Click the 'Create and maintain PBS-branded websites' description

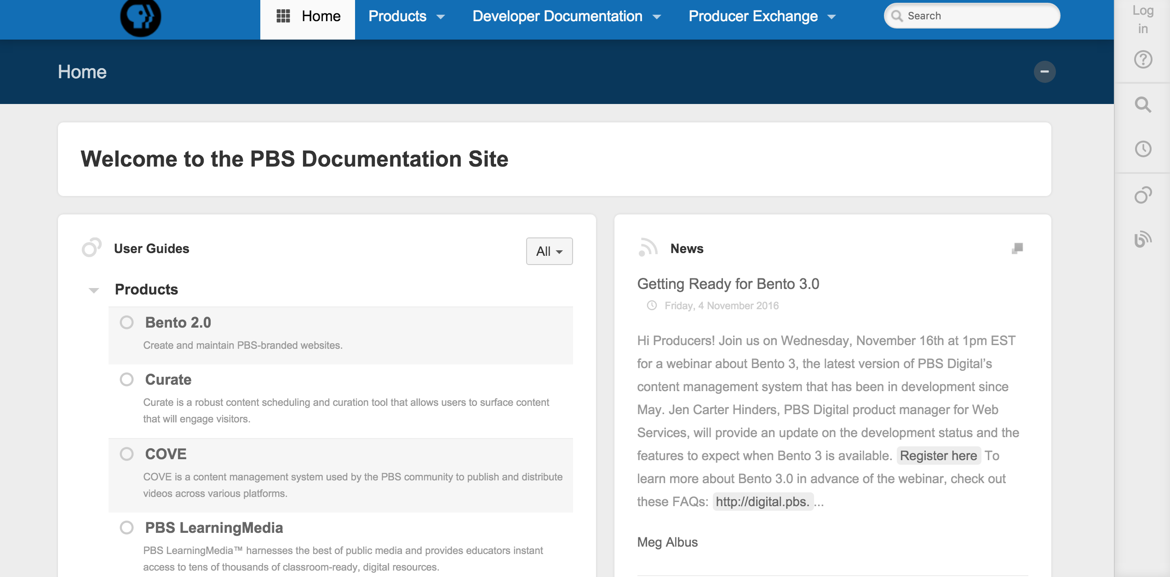click(243, 345)
